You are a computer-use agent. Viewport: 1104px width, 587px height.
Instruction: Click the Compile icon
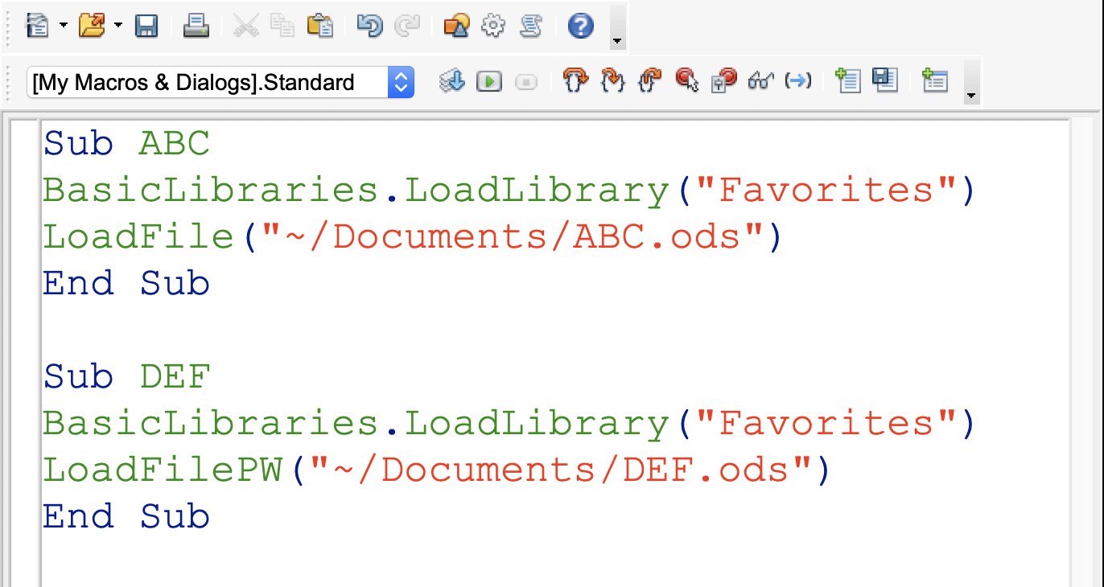click(453, 80)
